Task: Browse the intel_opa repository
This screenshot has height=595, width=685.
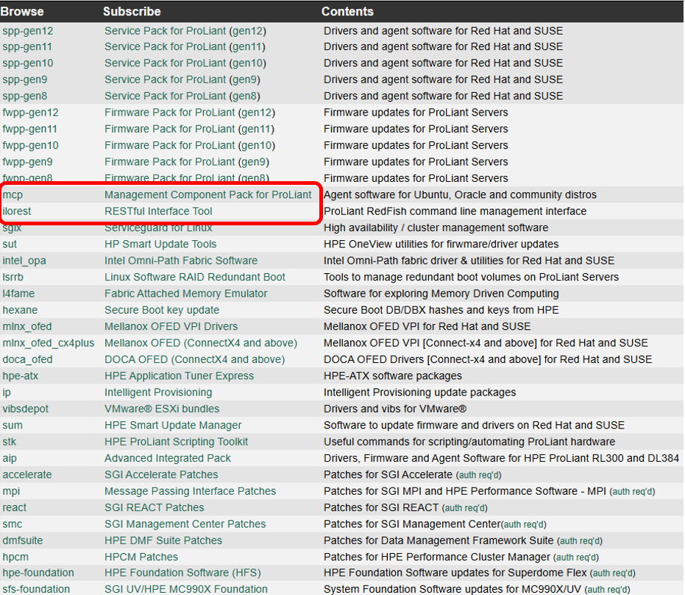Action: click(24, 261)
